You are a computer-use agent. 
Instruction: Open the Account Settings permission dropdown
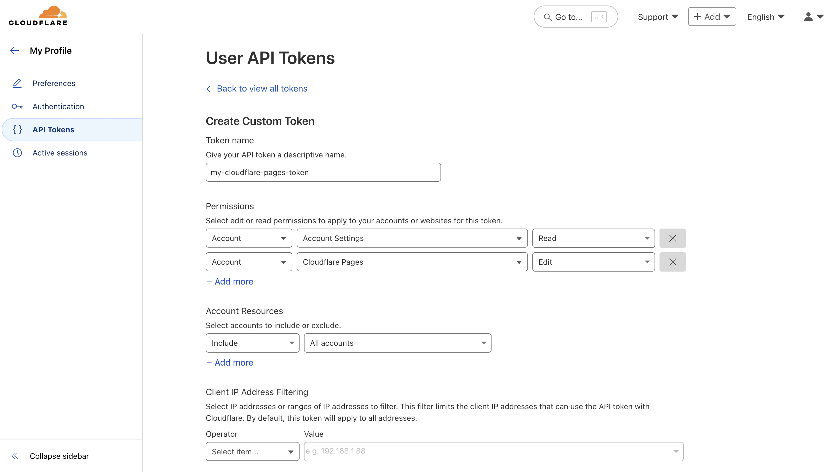pos(412,238)
